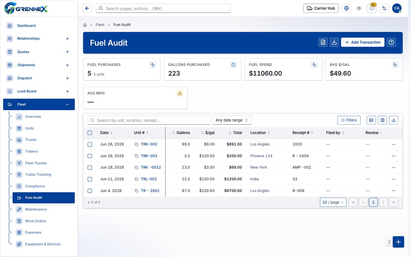Open the CA user avatar menu

tap(397, 8)
